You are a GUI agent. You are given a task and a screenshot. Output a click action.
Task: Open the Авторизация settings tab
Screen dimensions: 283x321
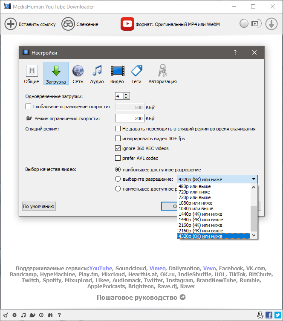pyautogui.click(x=162, y=74)
